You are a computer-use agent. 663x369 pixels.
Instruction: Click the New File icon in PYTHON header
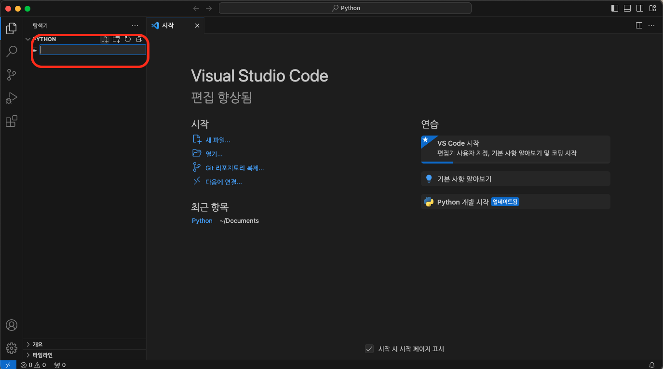click(x=105, y=39)
